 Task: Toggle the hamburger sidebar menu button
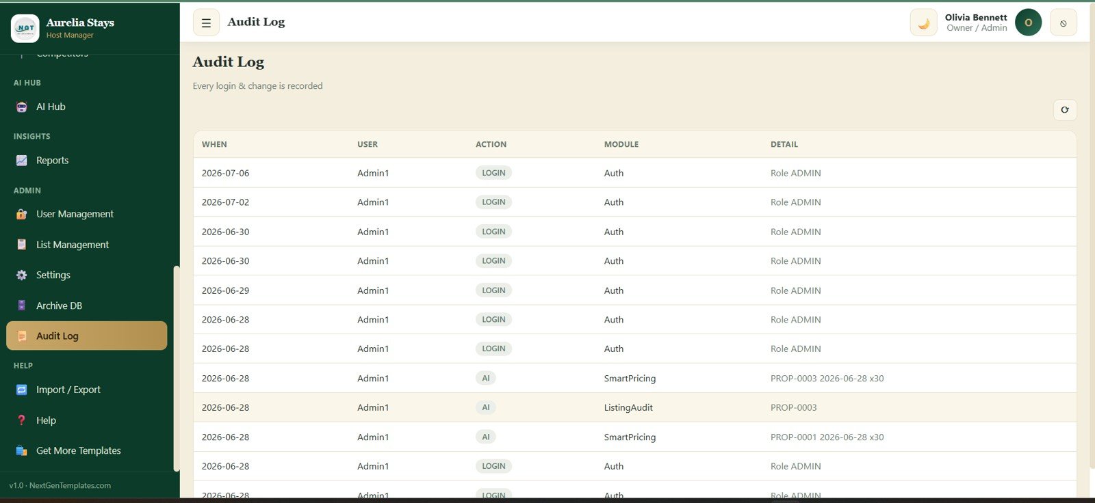tap(206, 23)
